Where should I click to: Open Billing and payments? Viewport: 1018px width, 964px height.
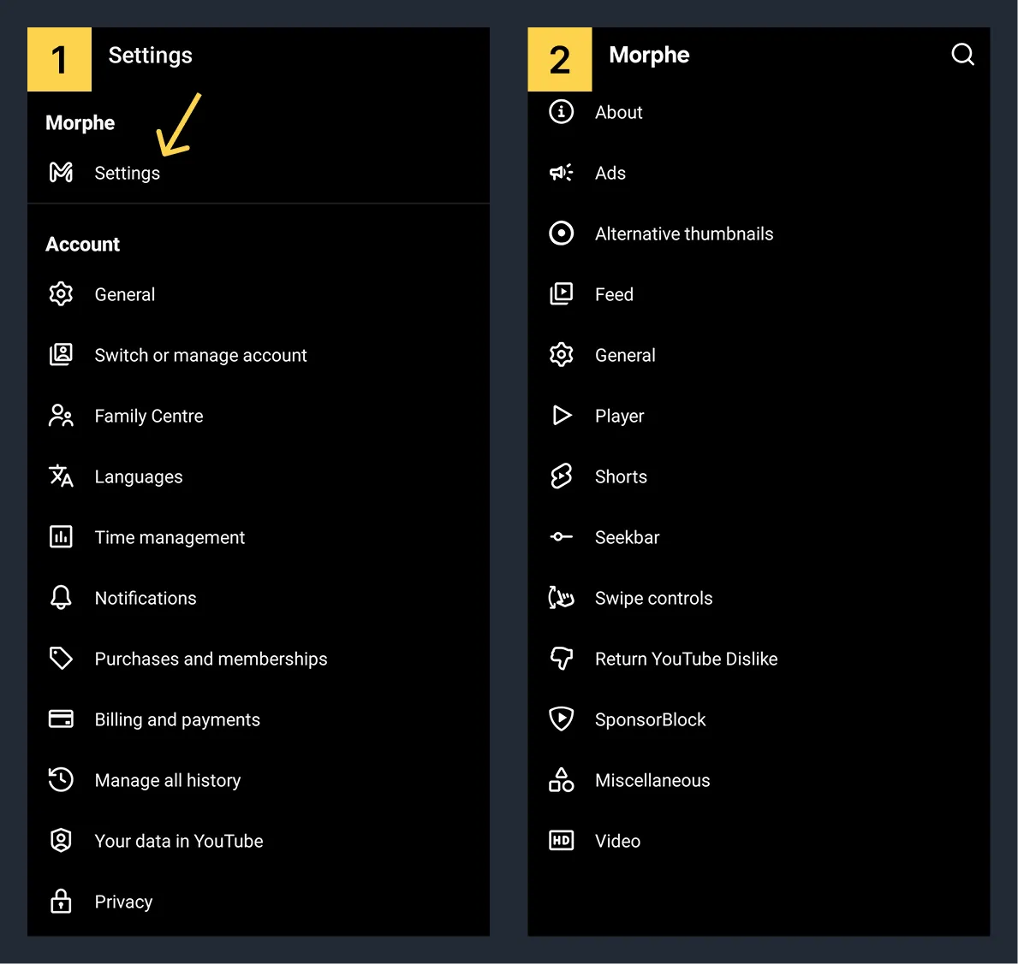coord(259,719)
